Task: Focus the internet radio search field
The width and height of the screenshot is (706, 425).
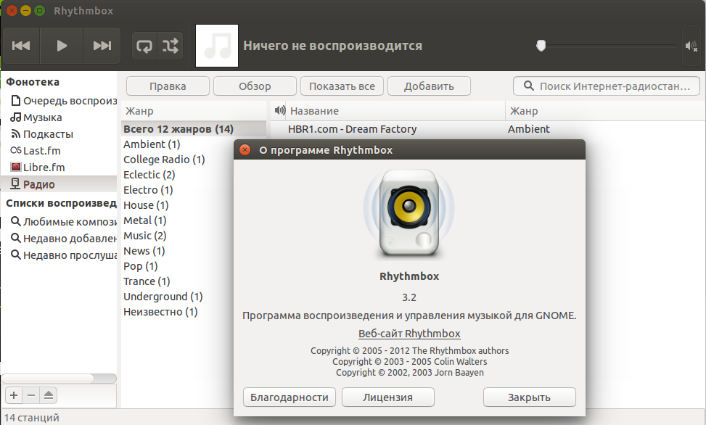Action: 607,86
